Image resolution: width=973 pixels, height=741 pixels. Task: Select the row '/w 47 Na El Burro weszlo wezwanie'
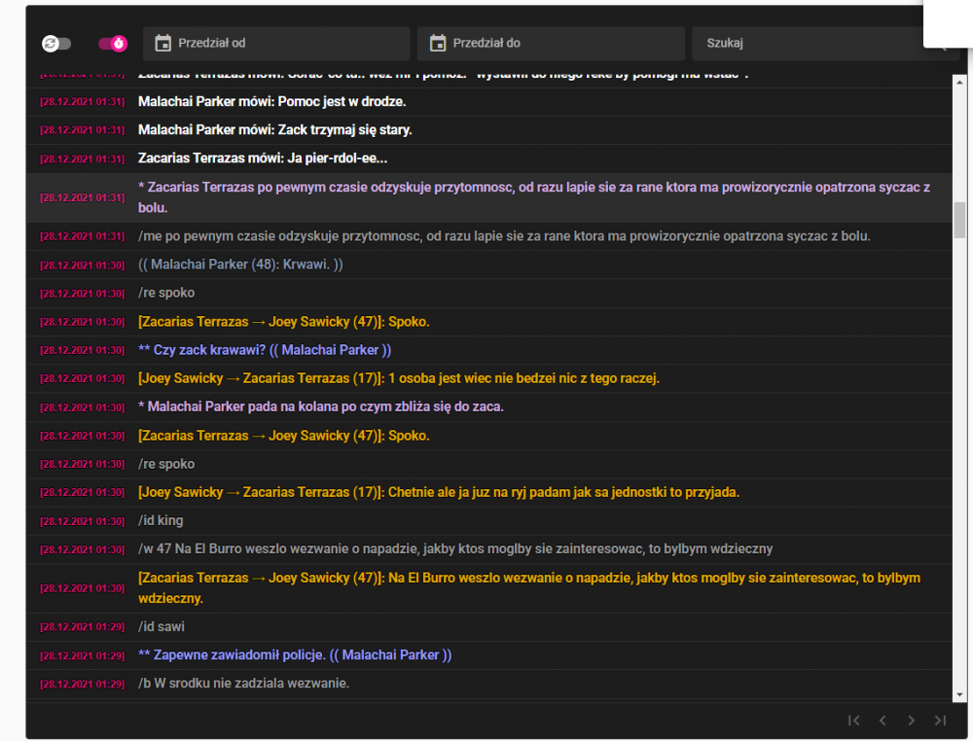click(x=489, y=549)
